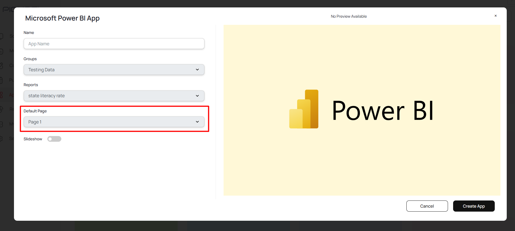Screen dimensions: 515x231
Task: Click the No Preview Available text
Action: coord(349,16)
